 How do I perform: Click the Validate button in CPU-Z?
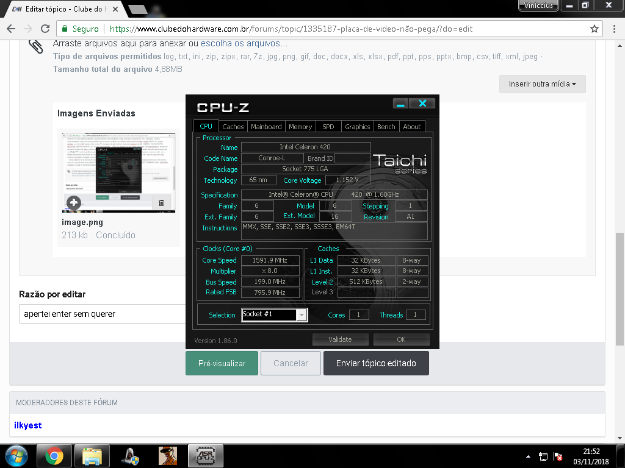[340, 339]
